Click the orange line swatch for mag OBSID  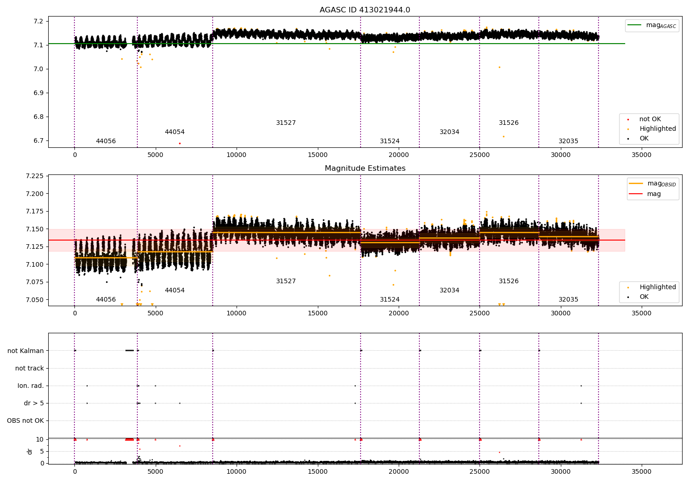pos(636,183)
